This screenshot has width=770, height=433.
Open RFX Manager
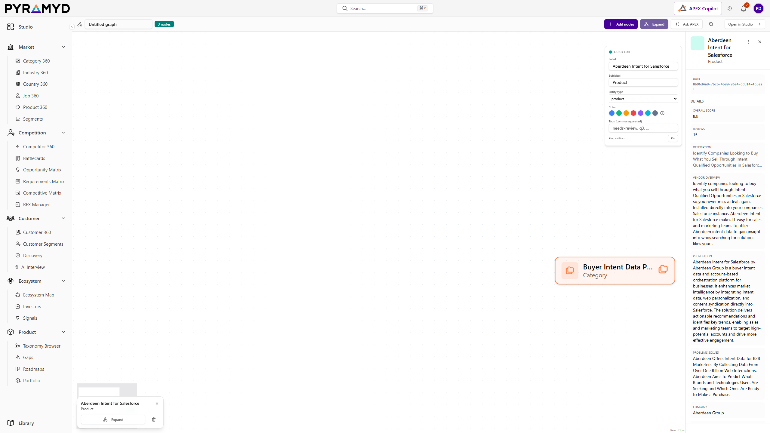(36, 205)
